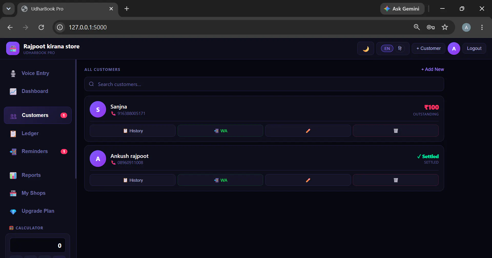This screenshot has height=258, width=492.
Task: Click the Settled status of Ankush
Action: [x=428, y=156]
